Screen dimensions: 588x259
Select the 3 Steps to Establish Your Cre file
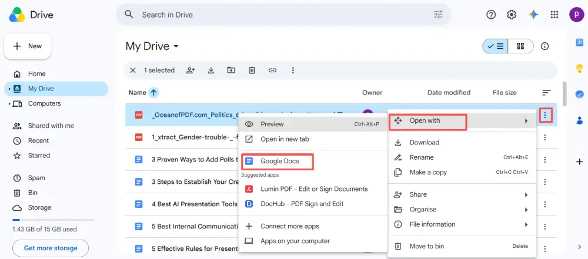(x=195, y=182)
